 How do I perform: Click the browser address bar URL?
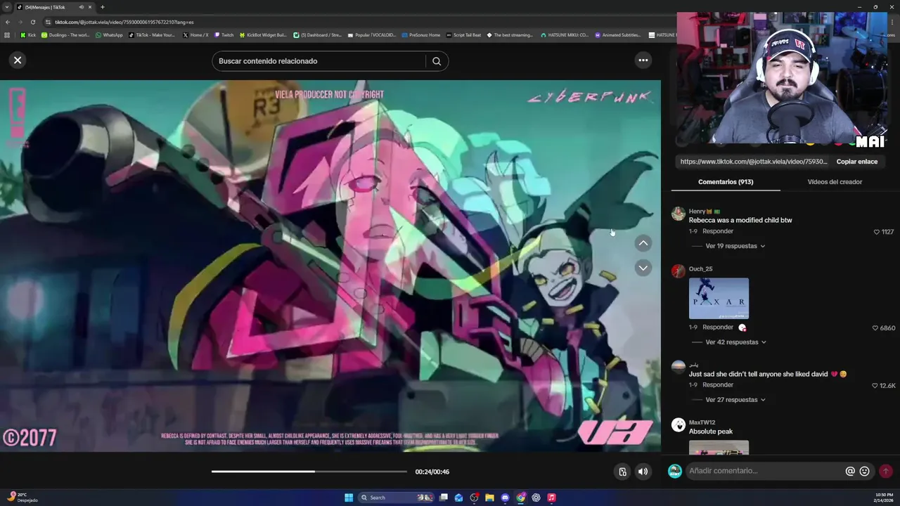click(124, 22)
